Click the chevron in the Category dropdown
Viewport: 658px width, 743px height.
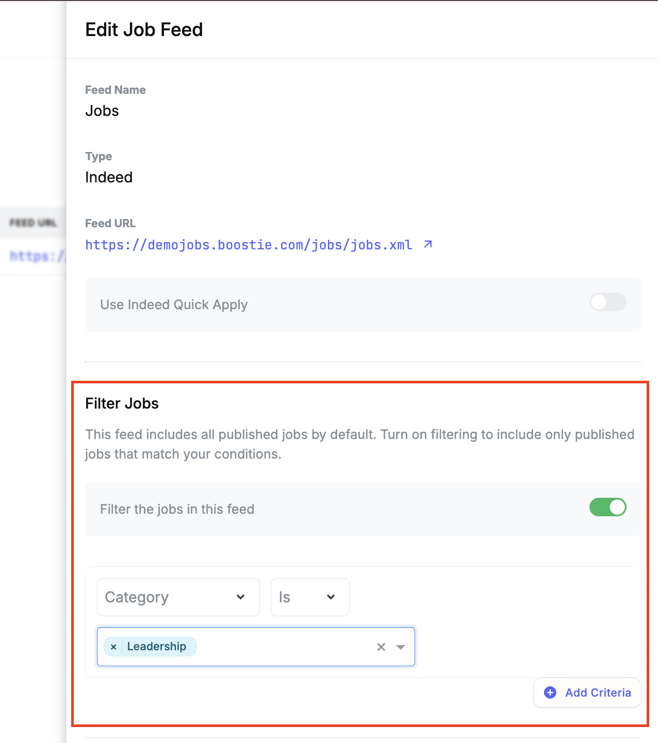point(240,597)
